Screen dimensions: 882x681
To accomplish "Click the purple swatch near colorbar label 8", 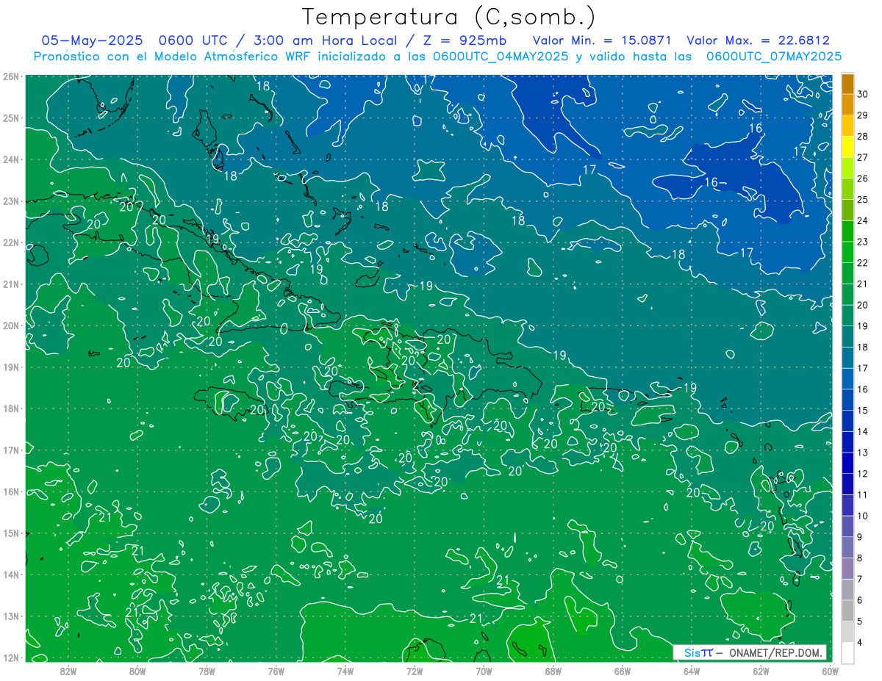I will (x=848, y=568).
